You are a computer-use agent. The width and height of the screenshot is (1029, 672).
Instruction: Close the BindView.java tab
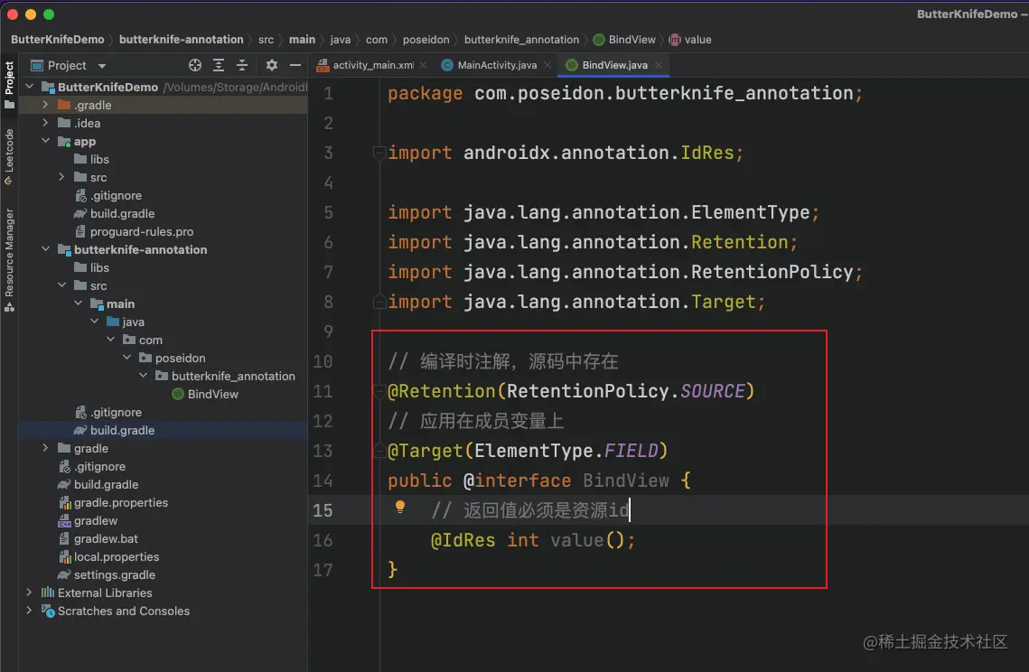click(x=659, y=65)
